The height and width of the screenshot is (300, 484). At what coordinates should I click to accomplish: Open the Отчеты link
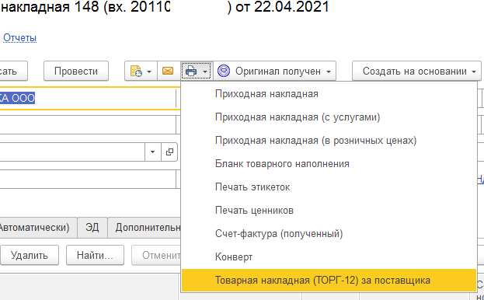[x=19, y=38]
